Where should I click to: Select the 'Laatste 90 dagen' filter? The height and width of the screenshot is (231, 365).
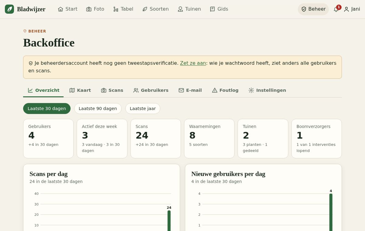pos(98,109)
